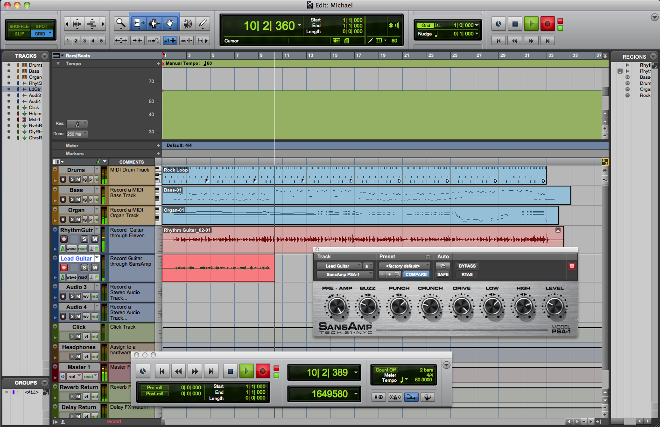Mute the Lead Guitar track
The height and width of the screenshot is (427, 660).
point(95,268)
